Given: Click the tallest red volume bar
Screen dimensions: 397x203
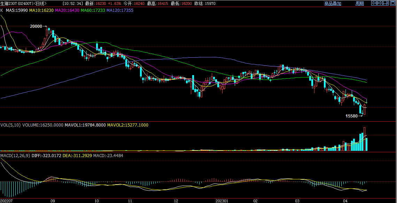Looking at the screenshot, I should (x=365, y=139).
